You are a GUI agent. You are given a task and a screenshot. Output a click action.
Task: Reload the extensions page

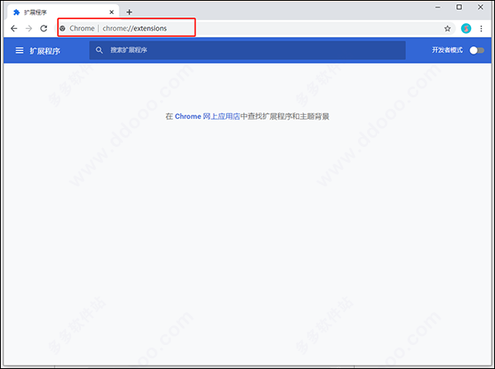(44, 28)
